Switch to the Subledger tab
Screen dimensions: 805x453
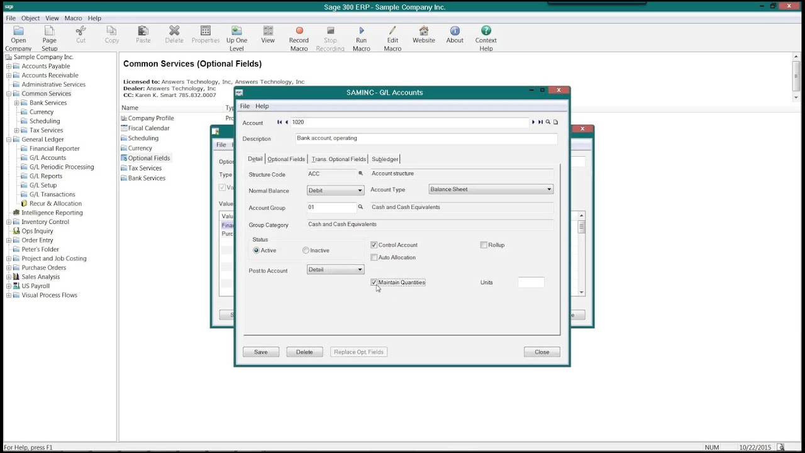(x=384, y=159)
